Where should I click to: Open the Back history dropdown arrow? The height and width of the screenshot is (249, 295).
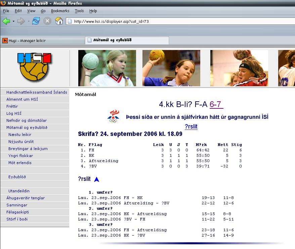[x=13, y=21]
